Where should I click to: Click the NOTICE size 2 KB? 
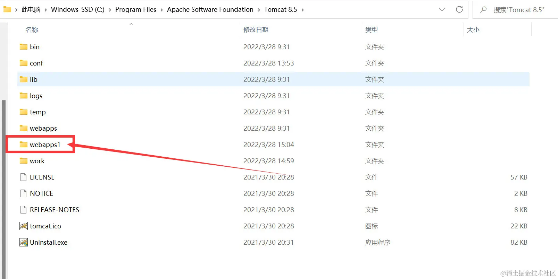521,193
